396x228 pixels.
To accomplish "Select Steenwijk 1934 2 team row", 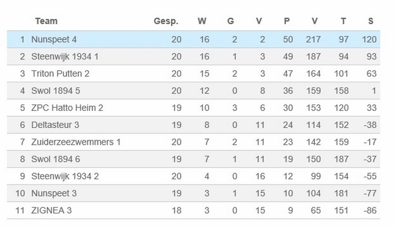I will coord(194,176).
